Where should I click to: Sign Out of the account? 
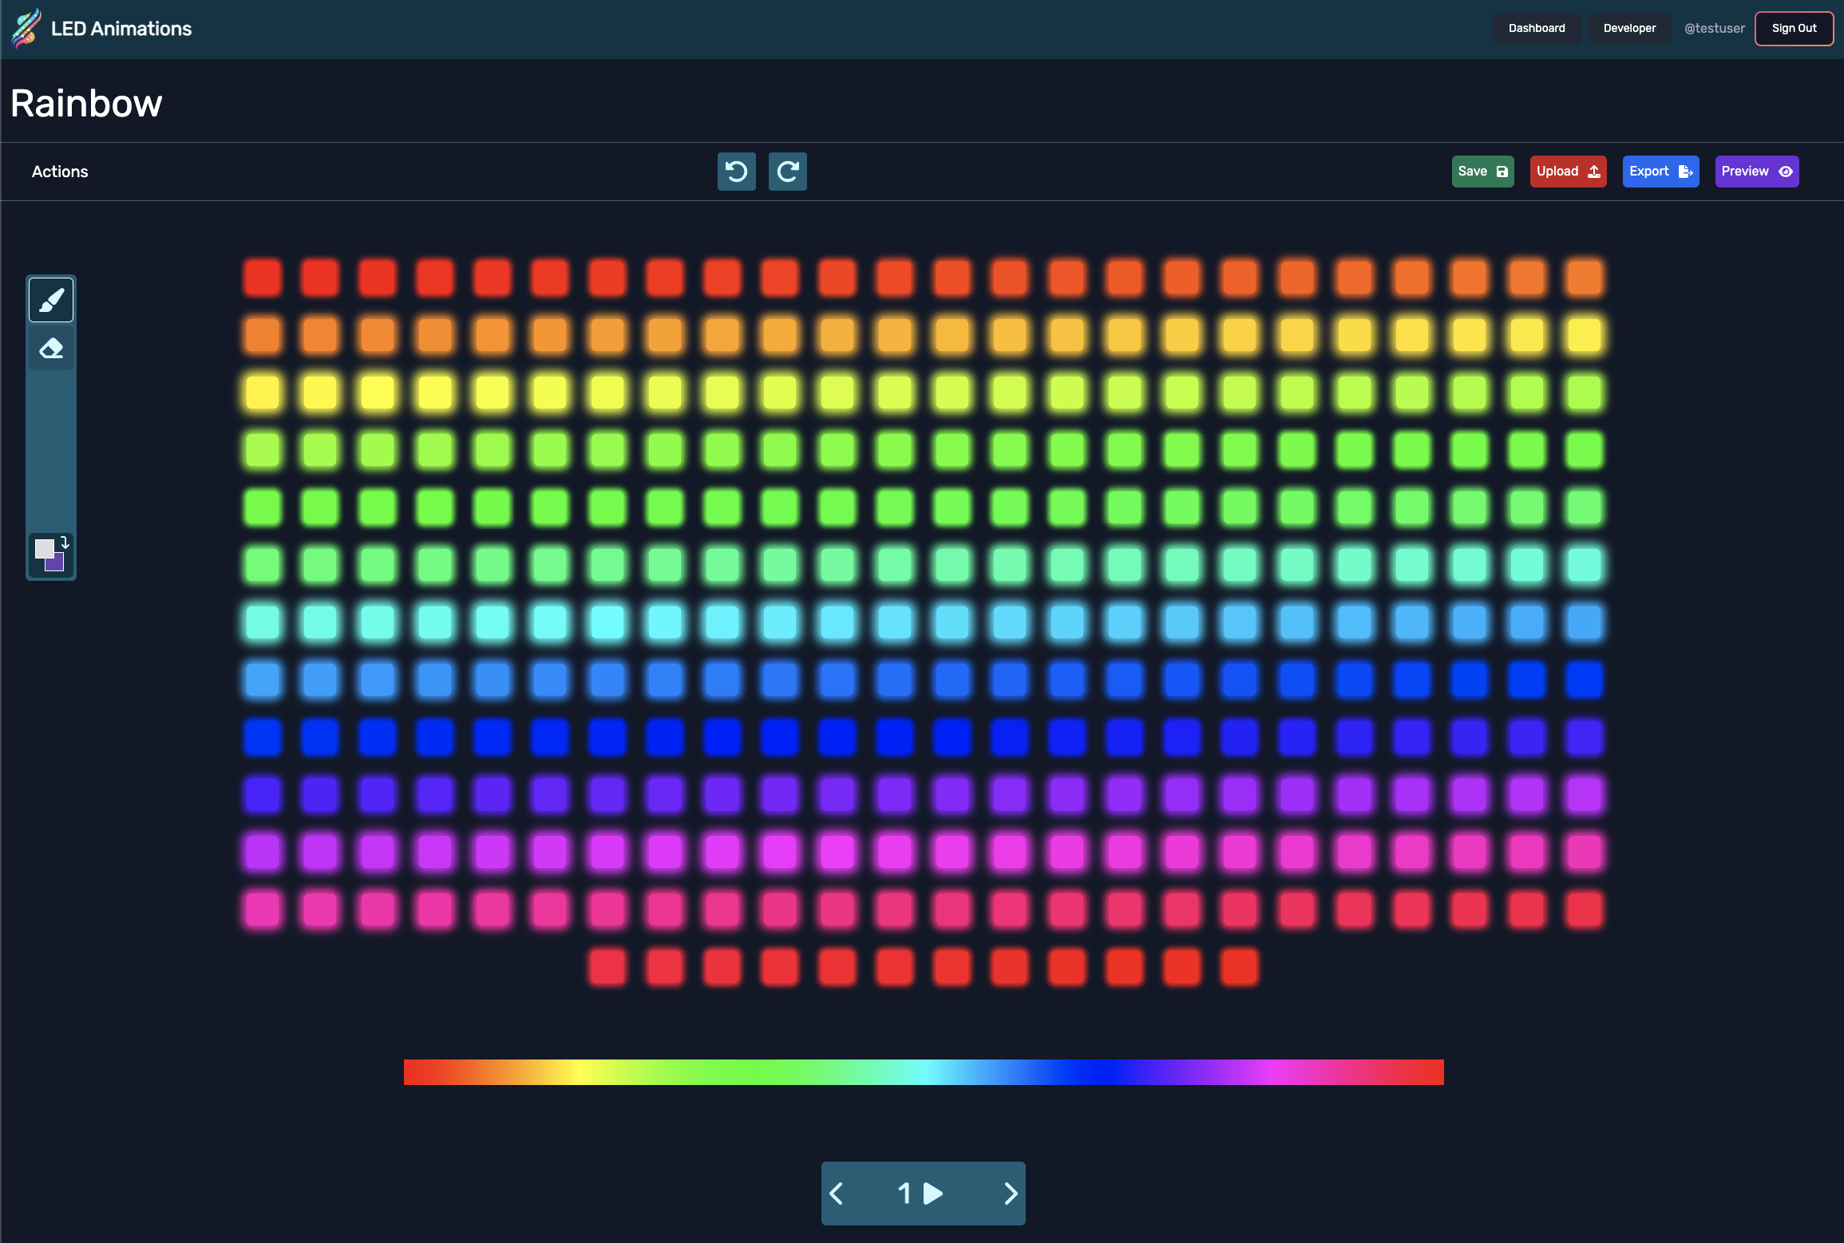[x=1794, y=29]
